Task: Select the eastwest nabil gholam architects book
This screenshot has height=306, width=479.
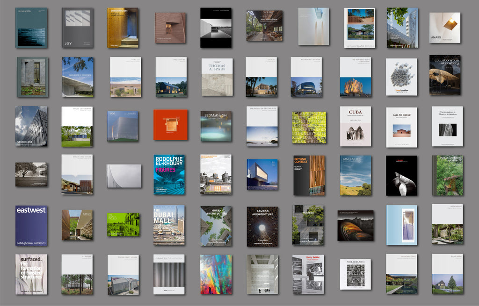Action: coord(31,226)
